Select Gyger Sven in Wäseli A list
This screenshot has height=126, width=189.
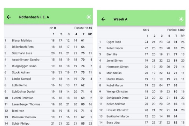[x=141, y=42]
